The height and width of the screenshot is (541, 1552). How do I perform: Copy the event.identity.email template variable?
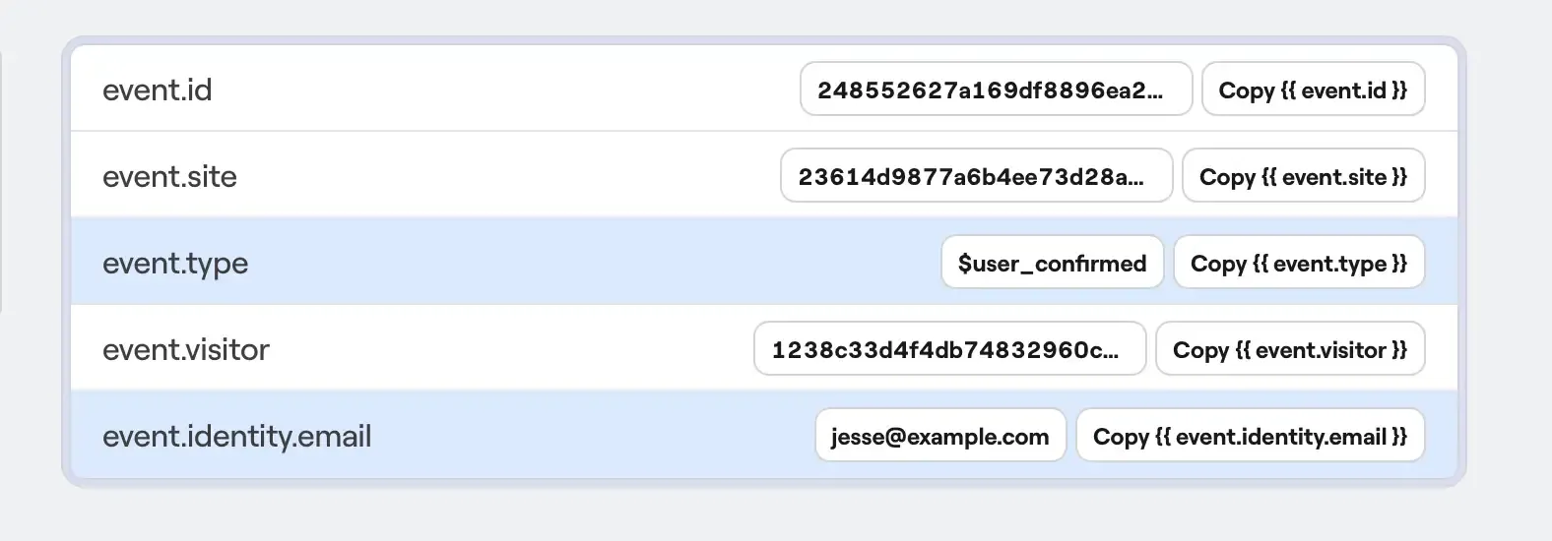point(1250,437)
